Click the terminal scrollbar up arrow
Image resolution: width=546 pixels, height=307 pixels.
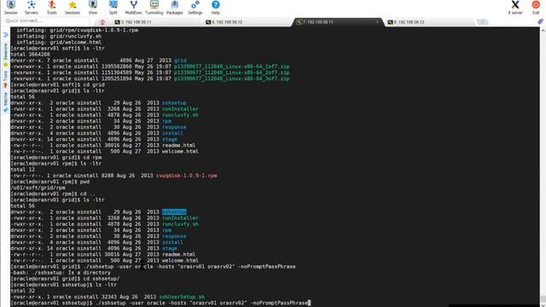543,31
